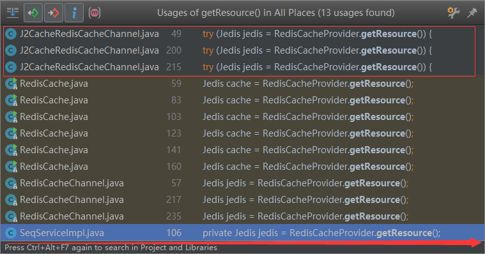Click the group-by-file structure icon

pyautogui.click(x=13, y=13)
